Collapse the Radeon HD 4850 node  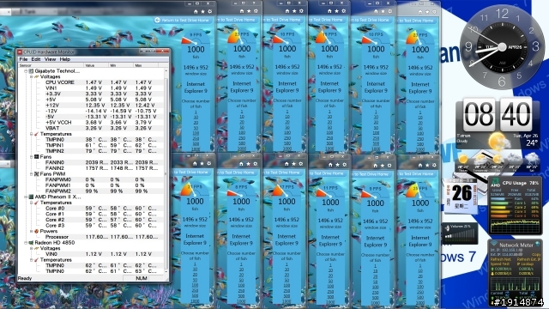pos(26,242)
